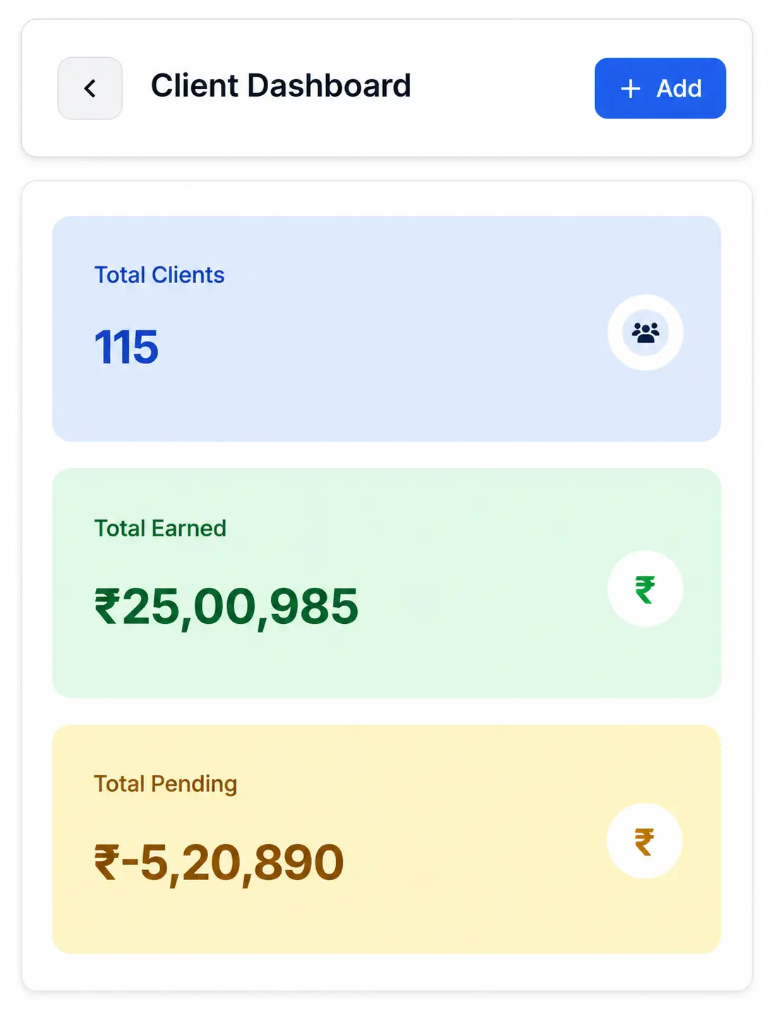Click the blue Add button
Screen dimensions: 774x1012
(x=660, y=88)
